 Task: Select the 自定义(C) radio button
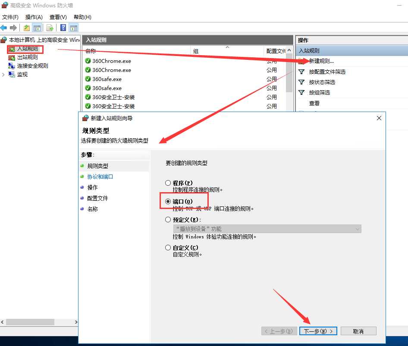click(x=168, y=248)
